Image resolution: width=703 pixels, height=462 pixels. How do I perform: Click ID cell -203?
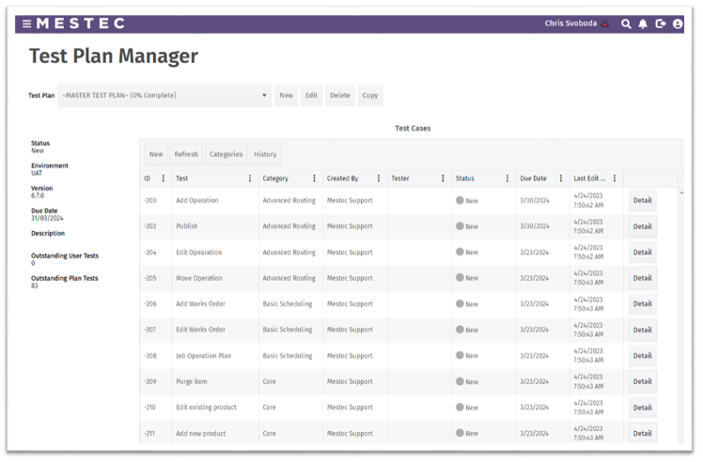(150, 200)
